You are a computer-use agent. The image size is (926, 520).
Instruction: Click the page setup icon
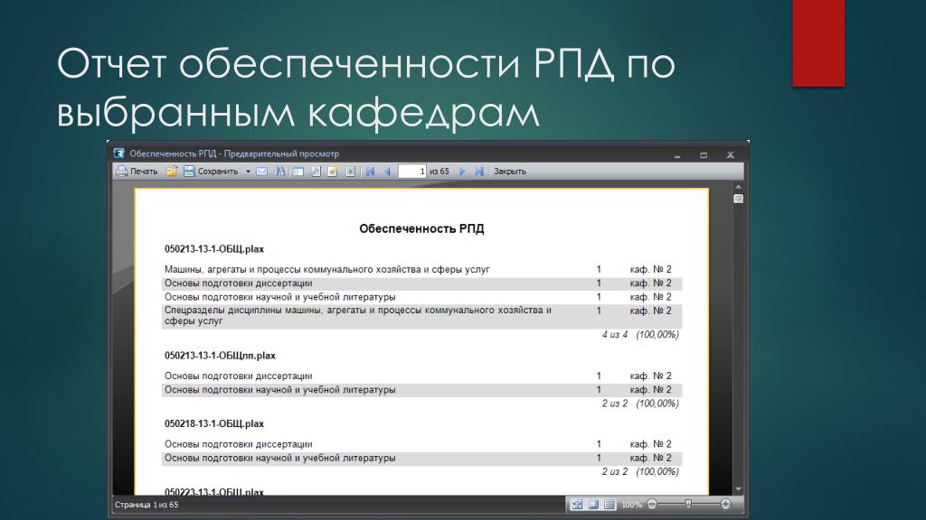pos(316,172)
